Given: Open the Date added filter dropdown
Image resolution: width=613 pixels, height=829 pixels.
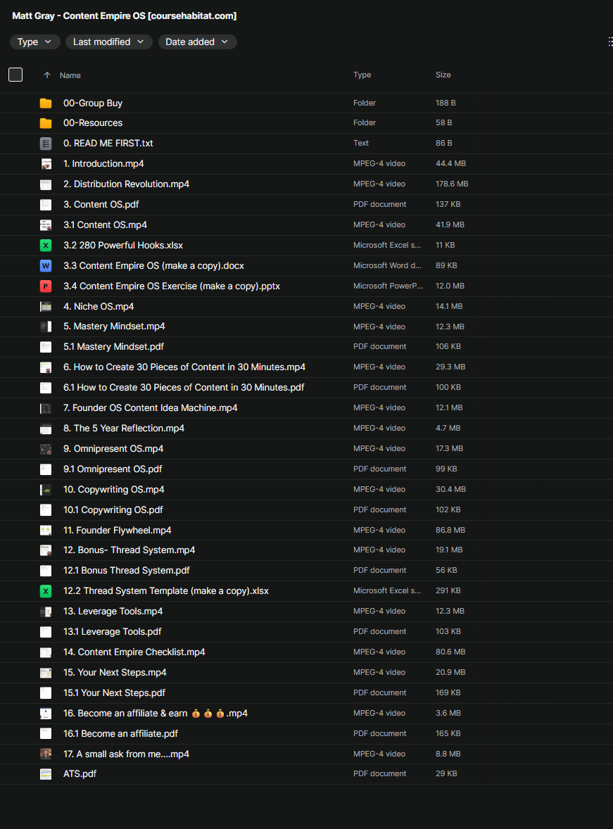Looking at the screenshot, I should coord(197,42).
